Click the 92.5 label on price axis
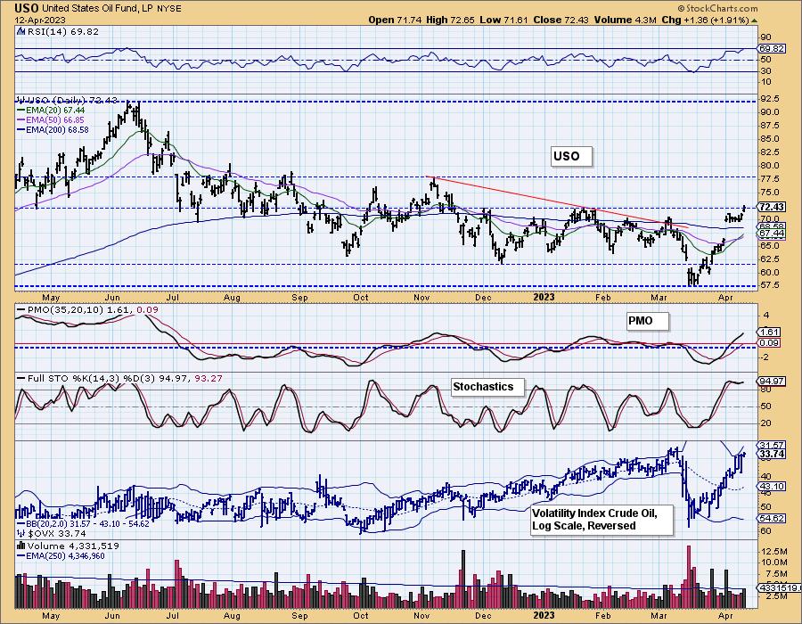802x624 pixels. click(770, 99)
